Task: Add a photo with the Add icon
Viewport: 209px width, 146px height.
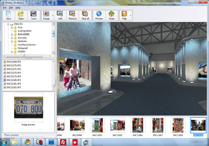Action: point(60,16)
